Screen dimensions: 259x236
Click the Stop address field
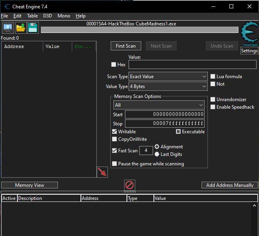[165, 123]
